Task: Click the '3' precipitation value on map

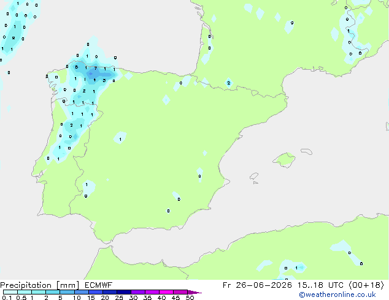Action: 104,80
